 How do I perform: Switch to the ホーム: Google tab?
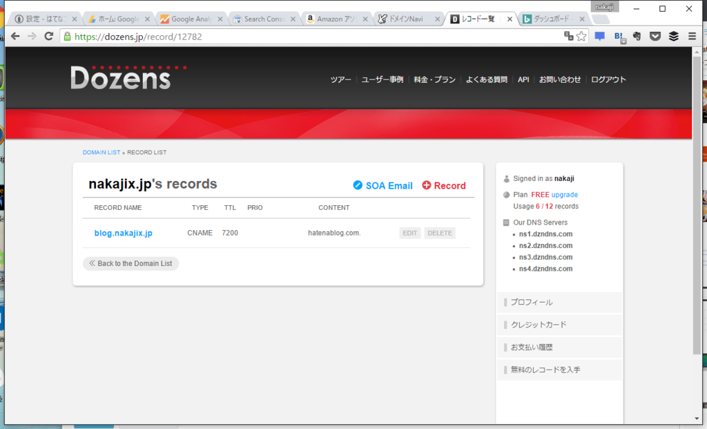[119, 19]
